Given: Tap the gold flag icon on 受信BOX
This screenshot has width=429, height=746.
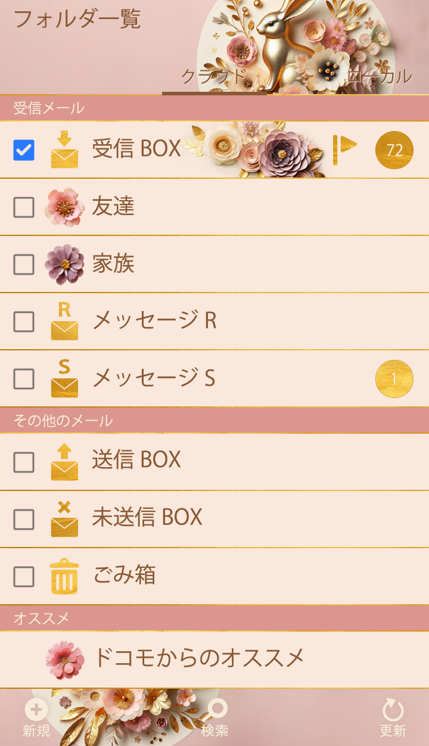Looking at the screenshot, I should click(344, 147).
